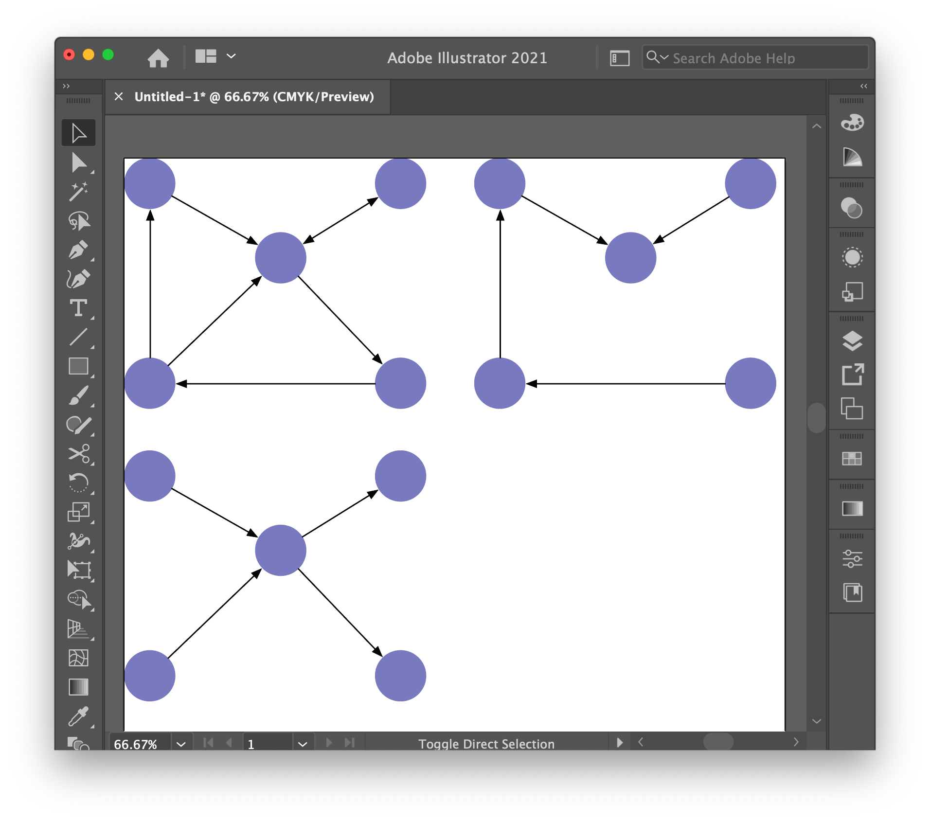
Task: Select the Selection tool
Action: point(78,133)
